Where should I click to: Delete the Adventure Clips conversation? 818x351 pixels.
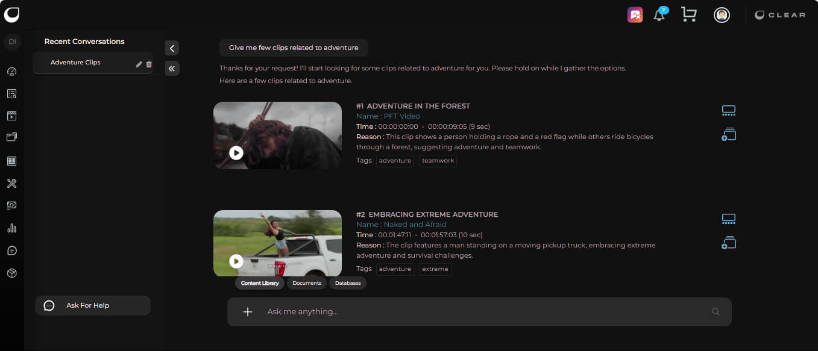point(149,64)
